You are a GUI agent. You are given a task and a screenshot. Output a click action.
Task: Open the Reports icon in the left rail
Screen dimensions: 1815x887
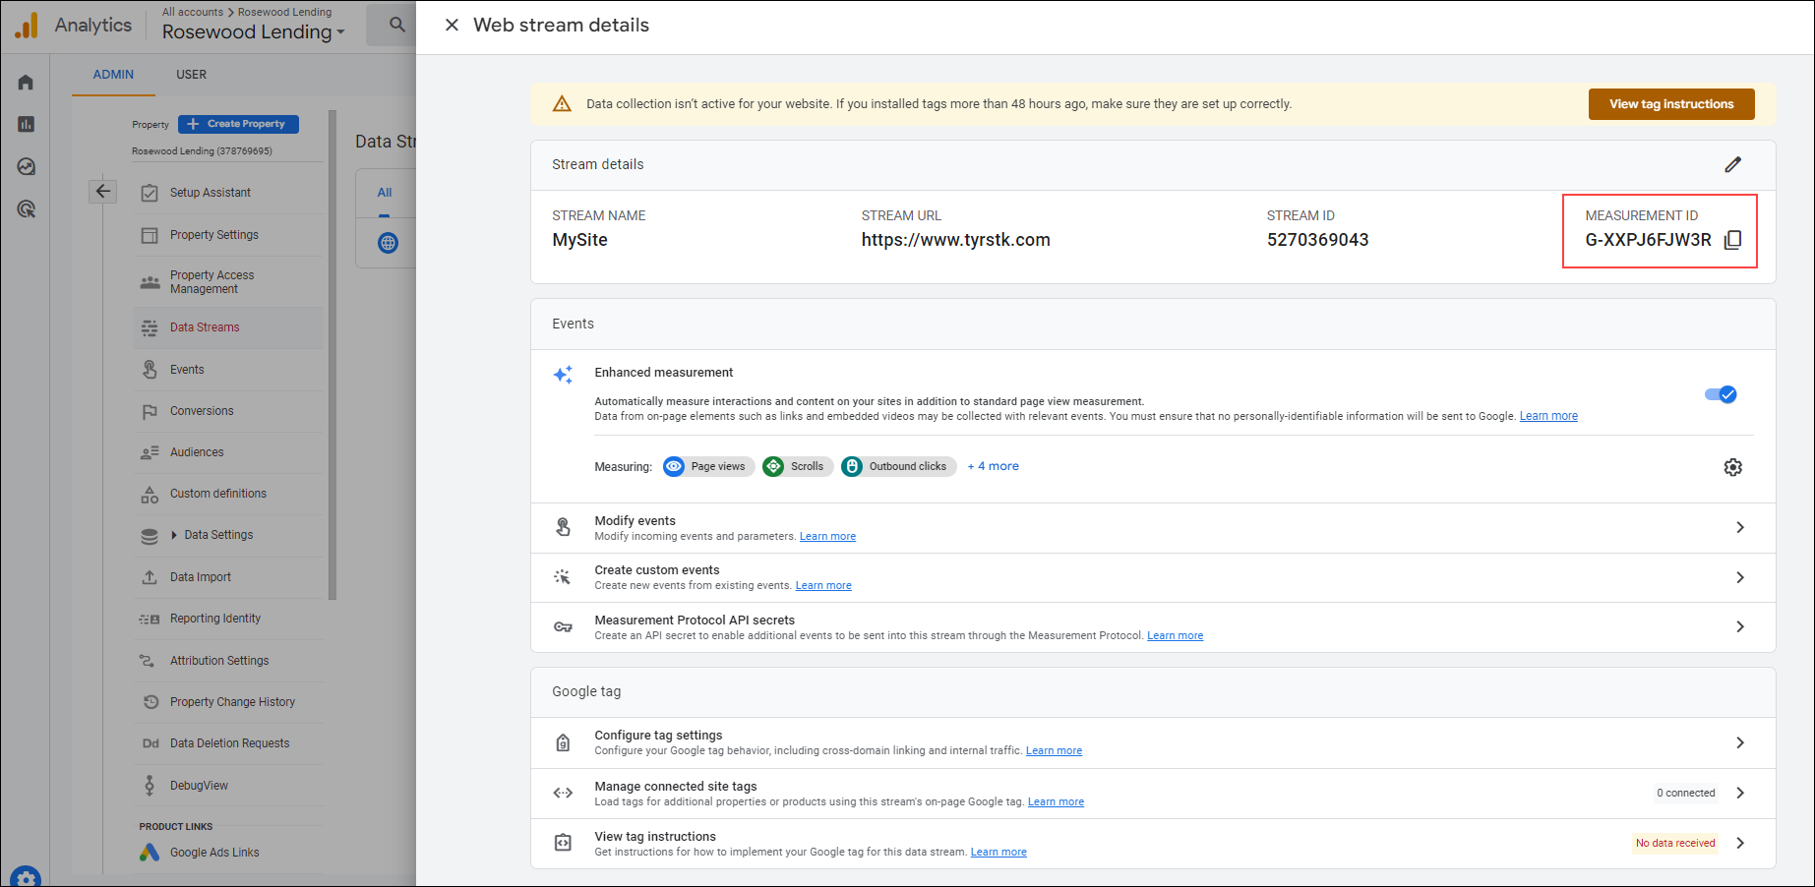26,124
